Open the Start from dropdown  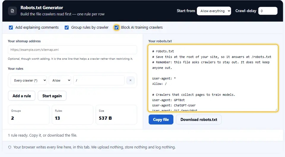(x=214, y=11)
